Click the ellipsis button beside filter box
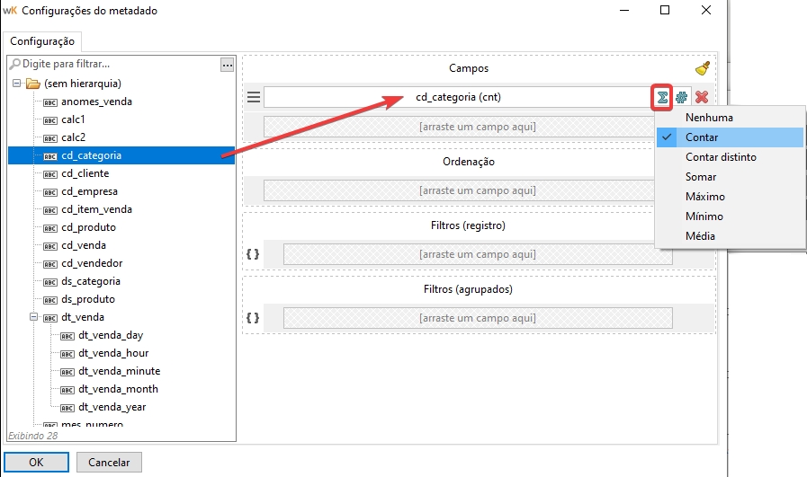The width and height of the screenshot is (807, 477). [x=227, y=65]
